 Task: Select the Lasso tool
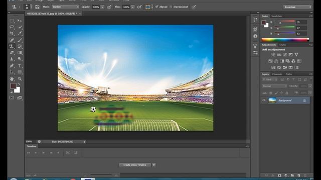(x=12, y=27)
